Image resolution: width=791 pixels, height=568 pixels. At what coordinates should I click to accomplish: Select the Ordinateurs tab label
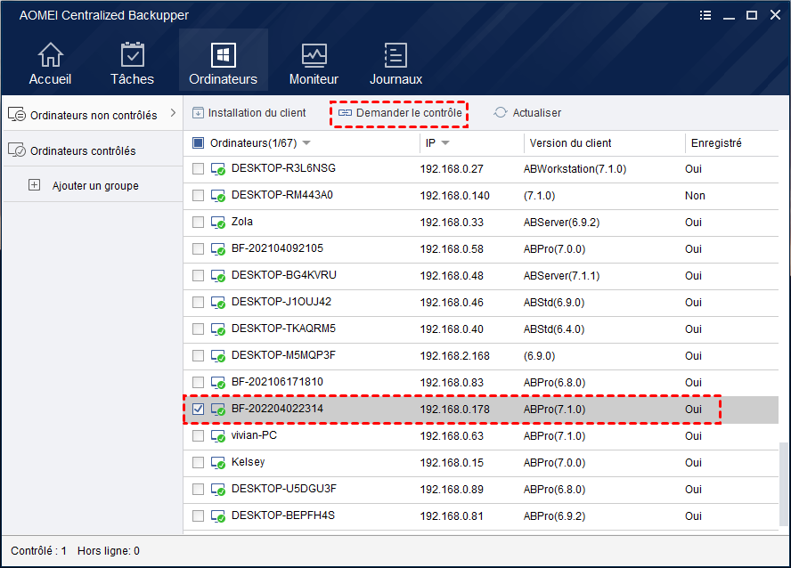coord(223,79)
